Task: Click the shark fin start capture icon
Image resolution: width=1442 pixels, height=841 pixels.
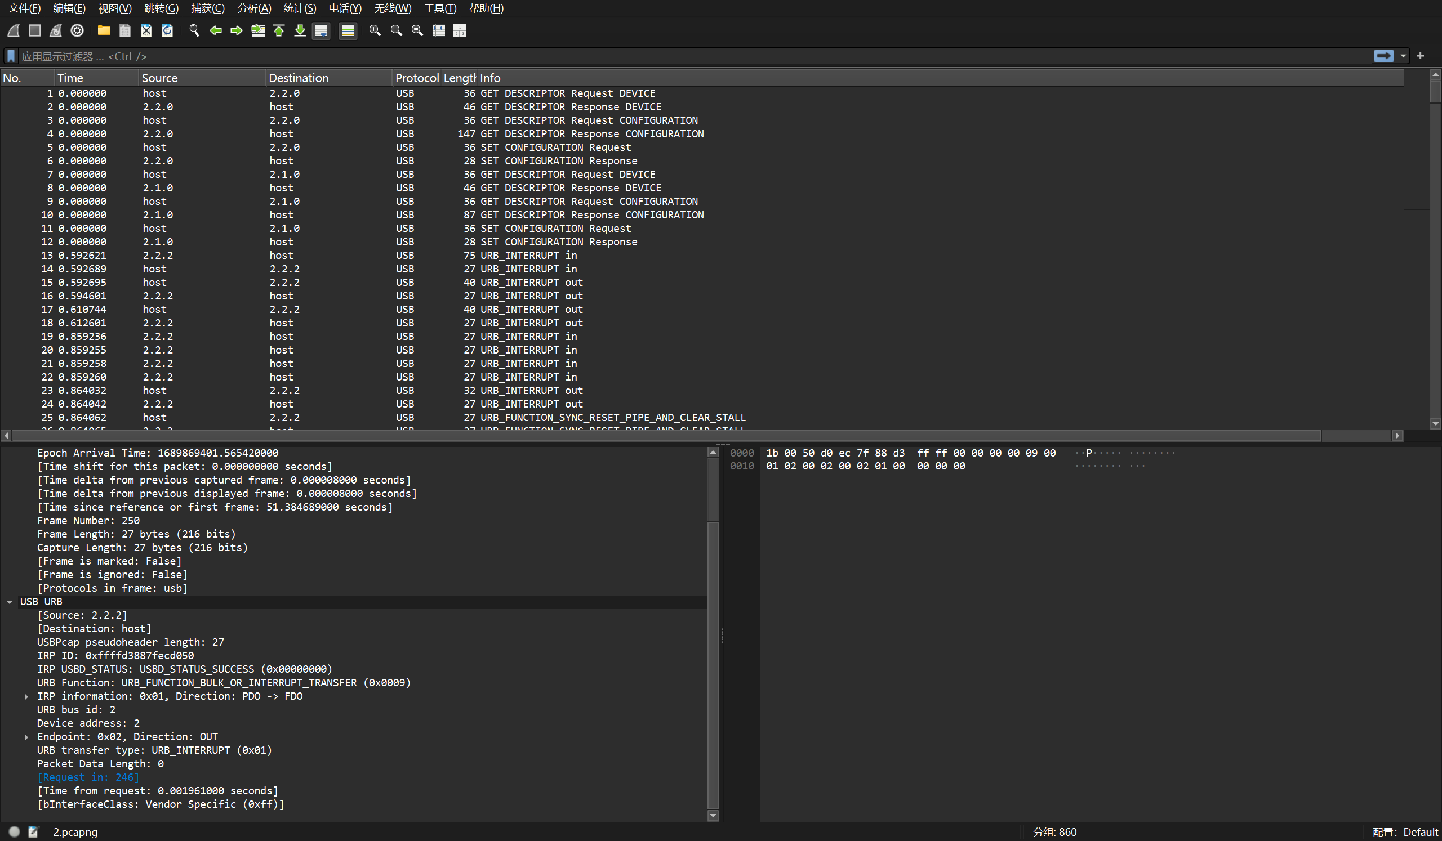Action: point(14,30)
